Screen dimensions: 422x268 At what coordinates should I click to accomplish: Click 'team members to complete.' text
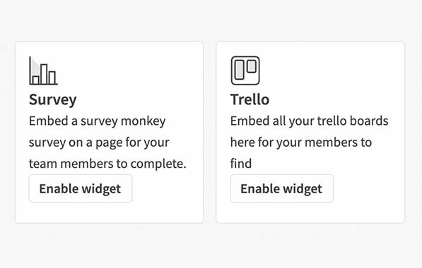tap(107, 164)
